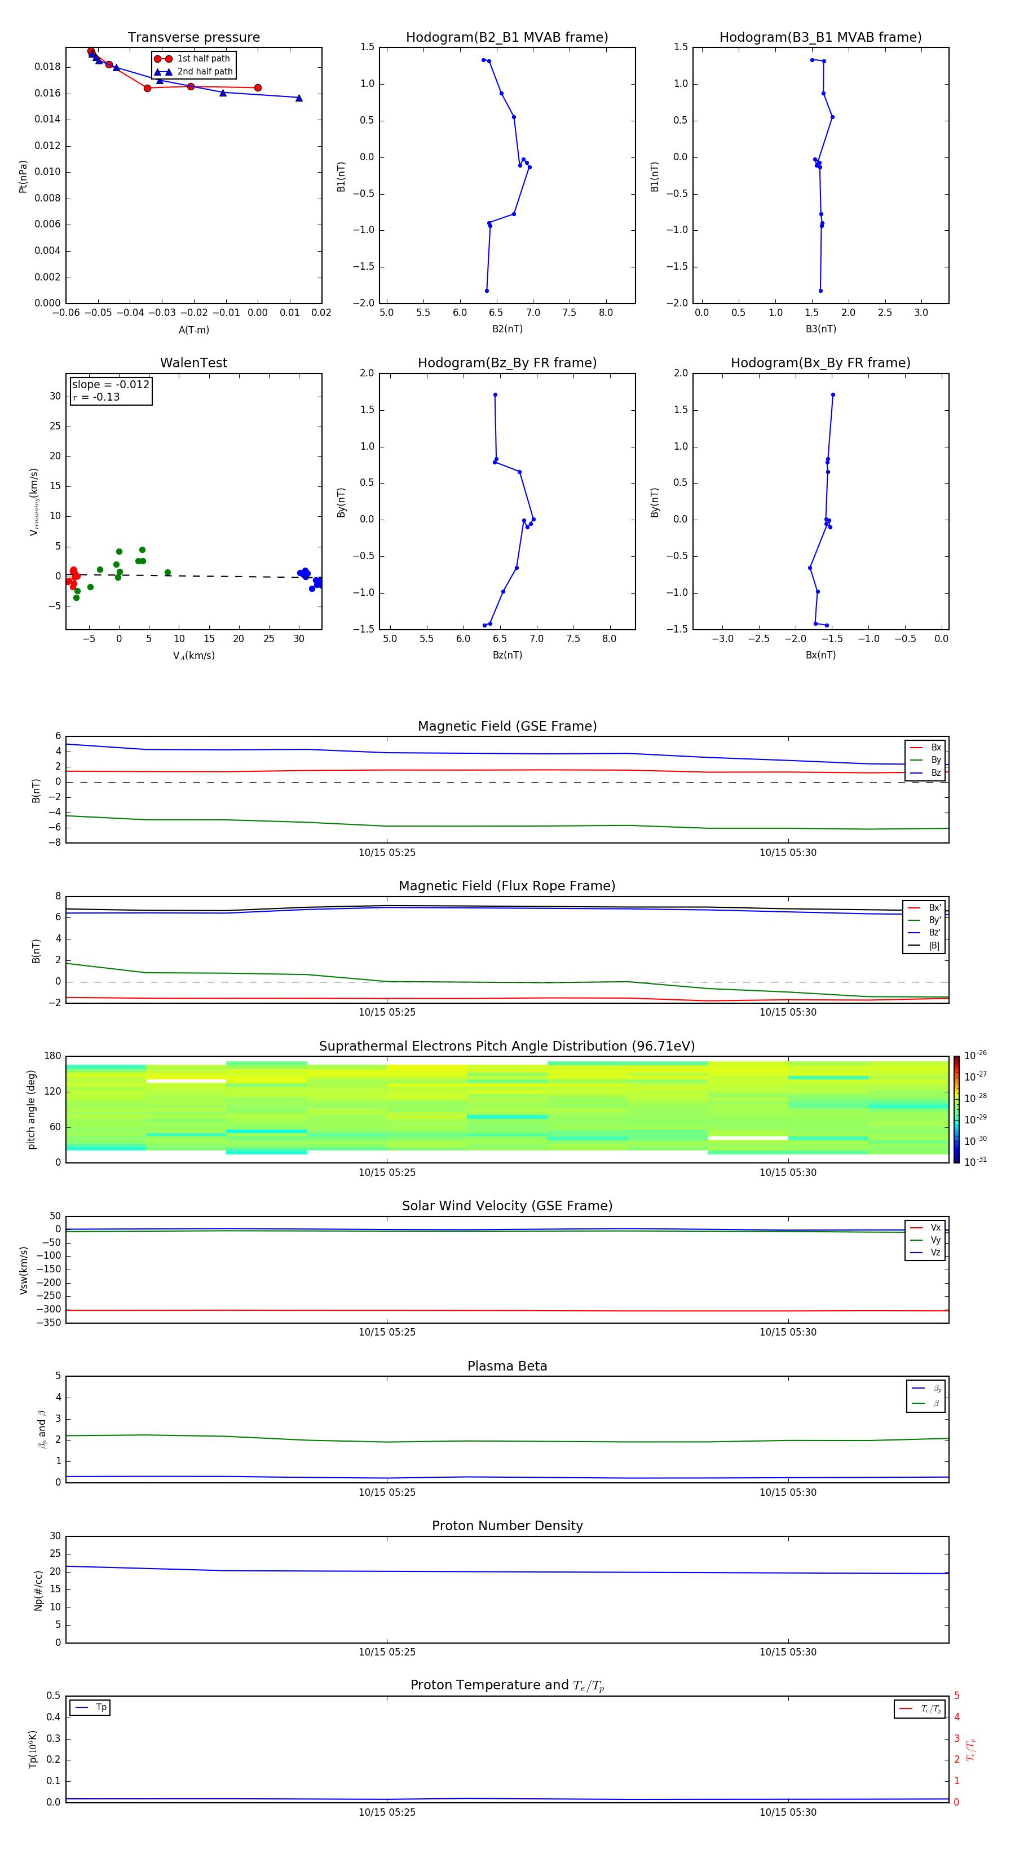Click the Suprathermal Electrons Pitch Angle Distribution title
This screenshot has height=1862, width=1015.
pyautogui.click(x=507, y=1047)
